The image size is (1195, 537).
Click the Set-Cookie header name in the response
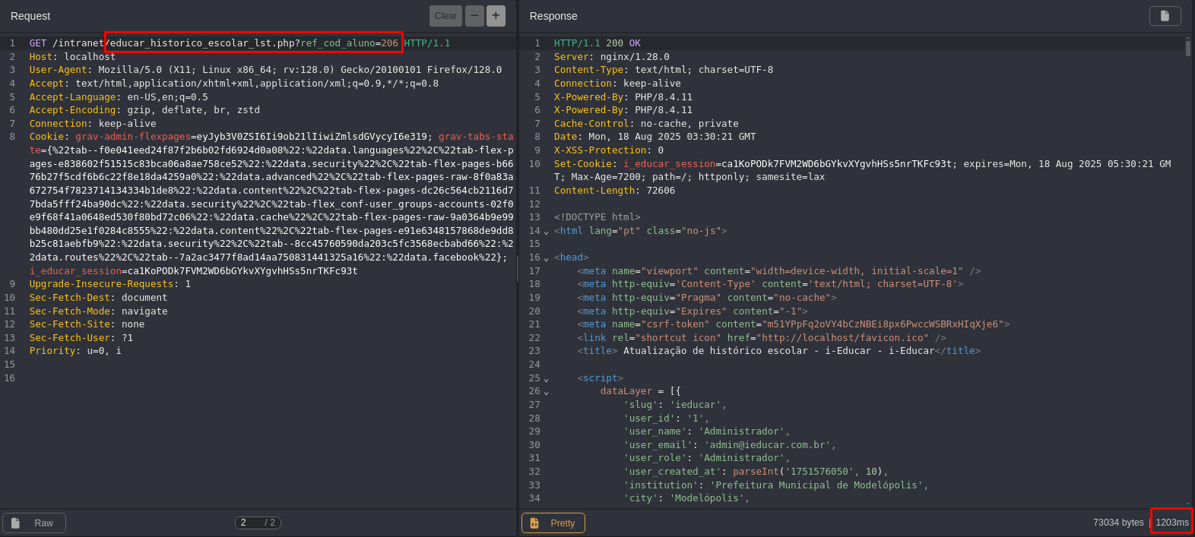(583, 164)
